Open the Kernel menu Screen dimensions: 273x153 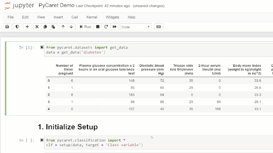92,17
